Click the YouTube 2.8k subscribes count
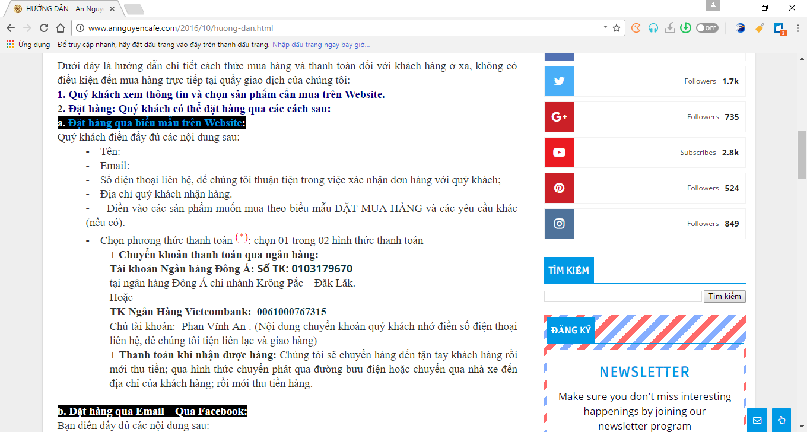 pyautogui.click(x=730, y=153)
